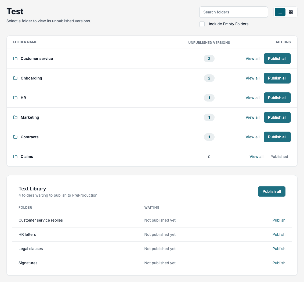Screen dimensions: 304x282
Task: Publish all in Onboarding folder
Action: point(277,78)
